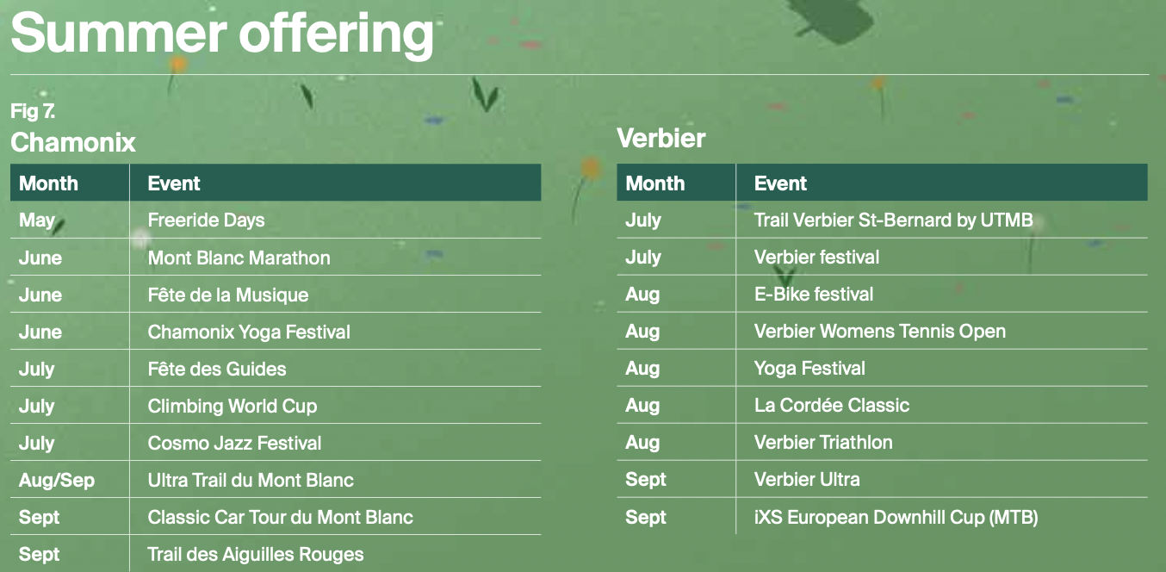The image size is (1166, 572).
Task: Select the Chamonix table title
Action: (73, 141)
